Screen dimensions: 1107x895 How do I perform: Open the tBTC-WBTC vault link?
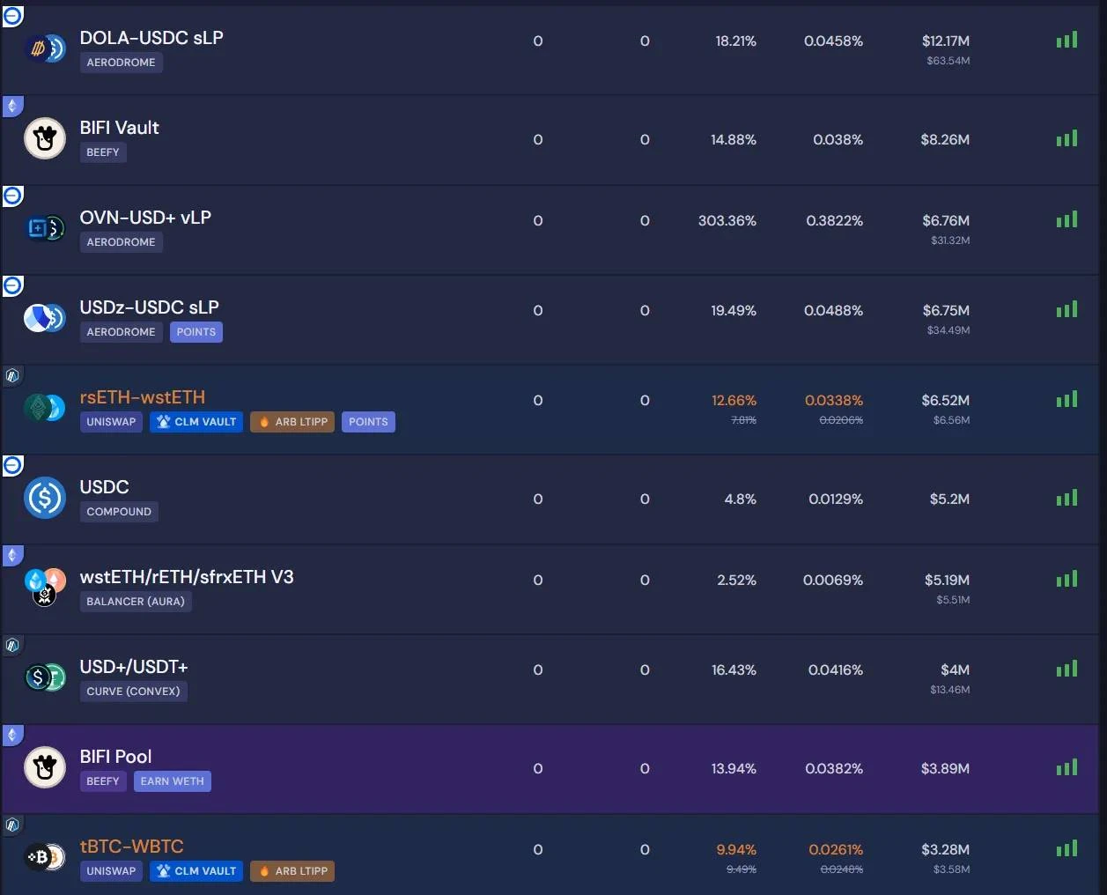coord(131,847)
